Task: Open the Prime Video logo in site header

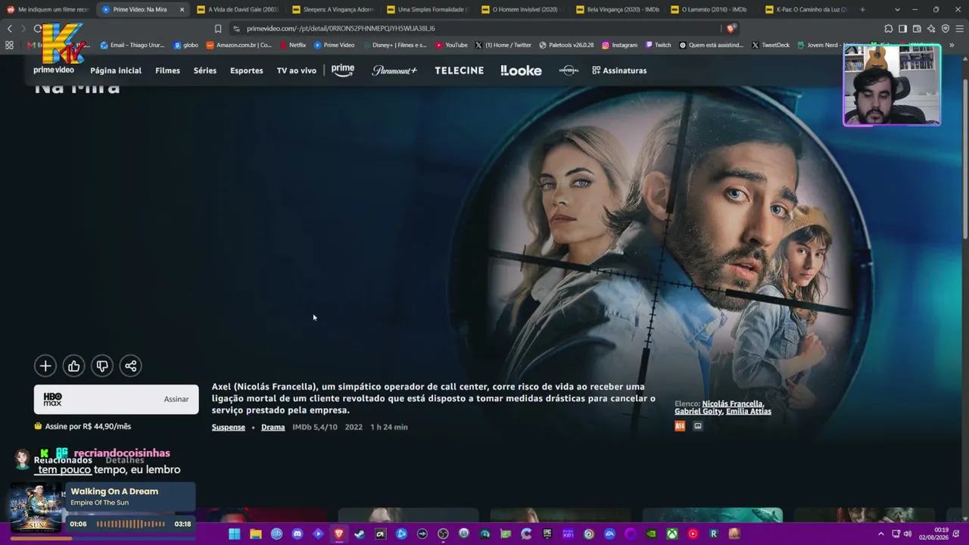Action: [54, 70]
